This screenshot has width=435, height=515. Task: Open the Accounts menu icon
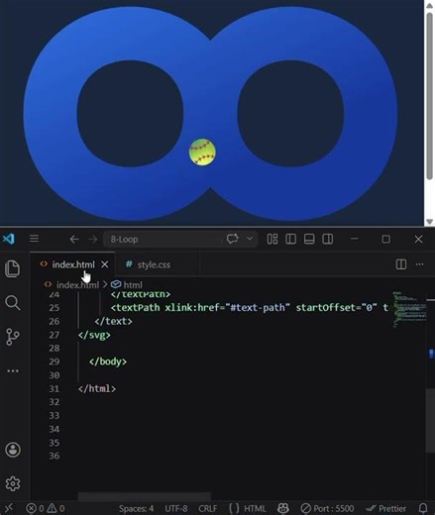(13, 450)
